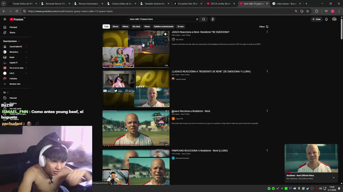343x192 pixels.
Task: Toggle subtitles on the previewing first thumbnail
Action: (166, 40)
